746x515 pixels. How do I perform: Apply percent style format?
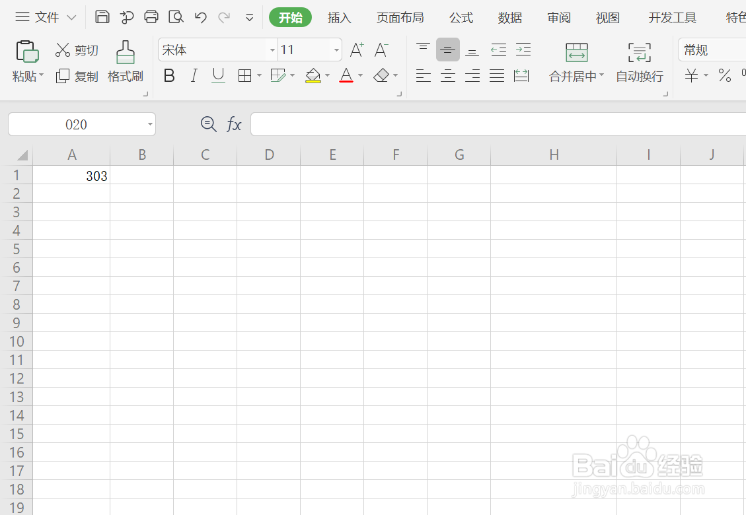pyautogui.click(x=725, y=76)
